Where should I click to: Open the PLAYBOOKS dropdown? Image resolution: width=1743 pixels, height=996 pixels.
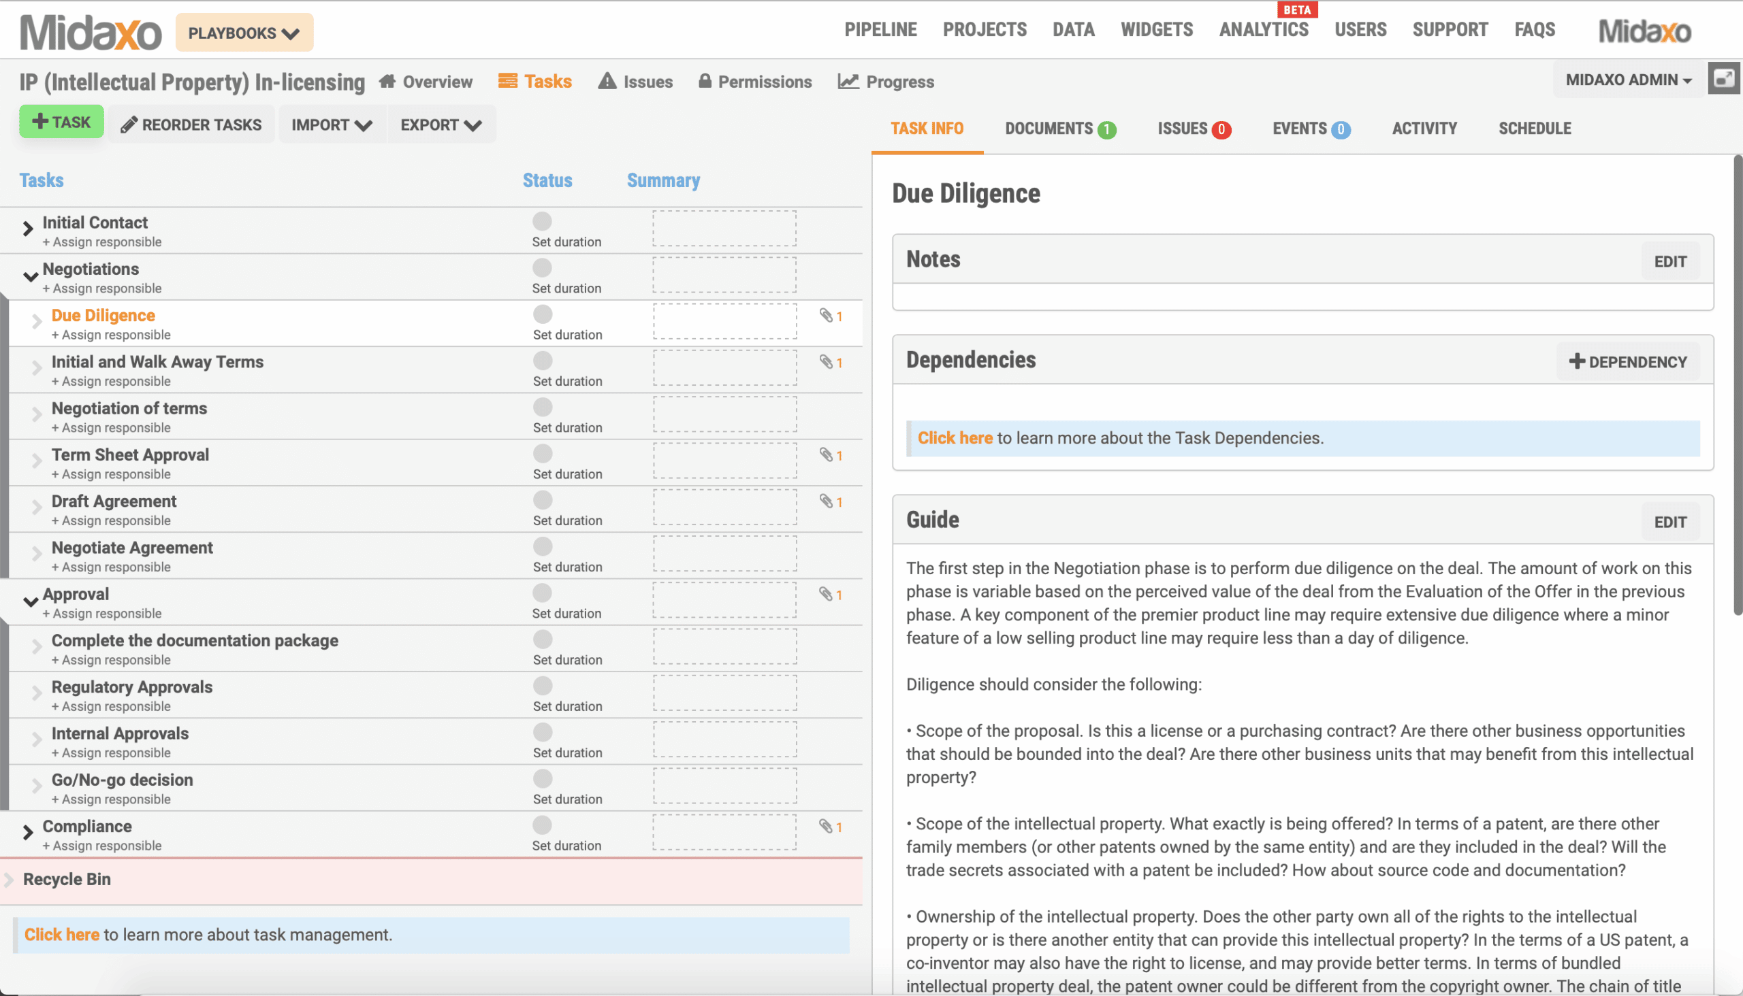coord(244,33)
